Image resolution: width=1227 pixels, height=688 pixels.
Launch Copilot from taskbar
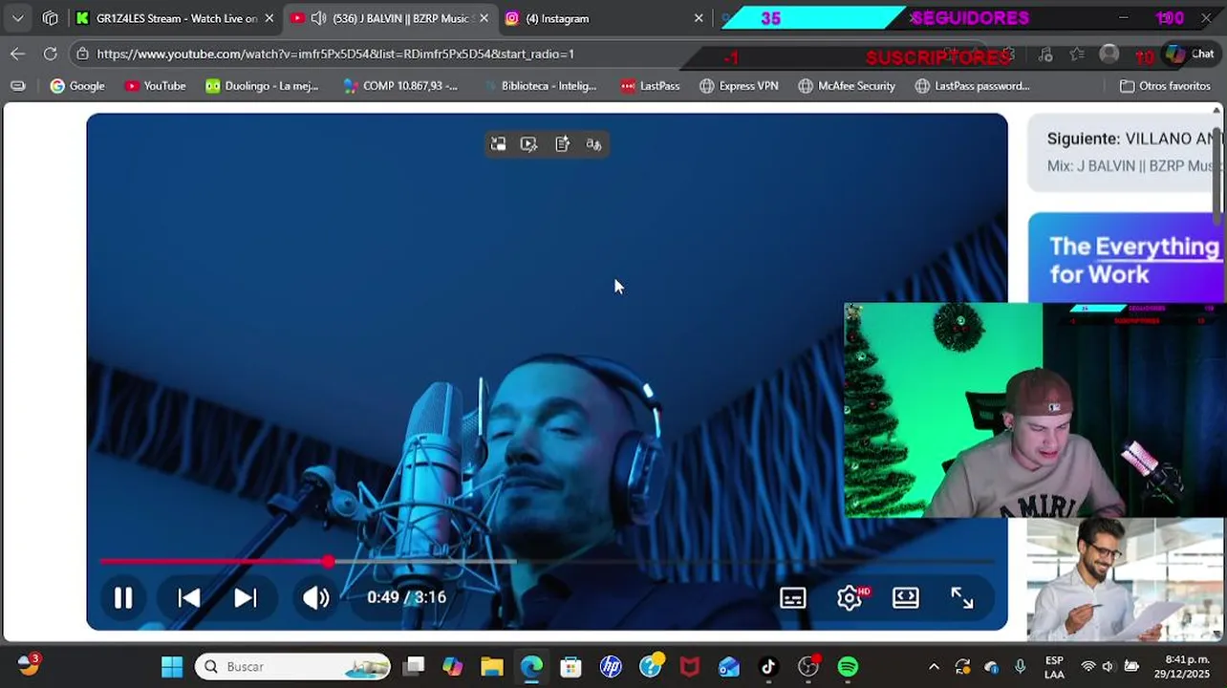[x=452, y=667]
